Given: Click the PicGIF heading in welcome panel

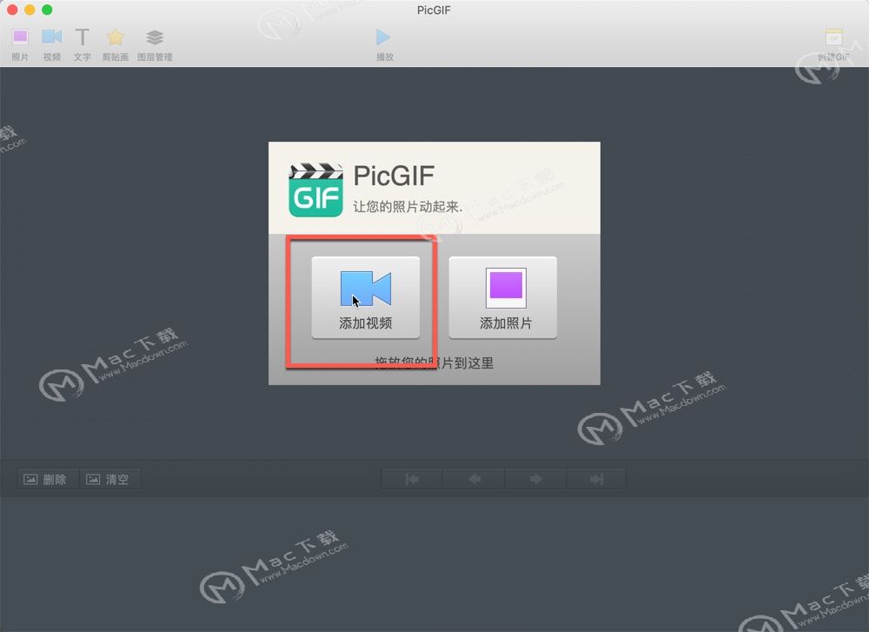Looking at the screenshot, I should [x=394, y=176].
